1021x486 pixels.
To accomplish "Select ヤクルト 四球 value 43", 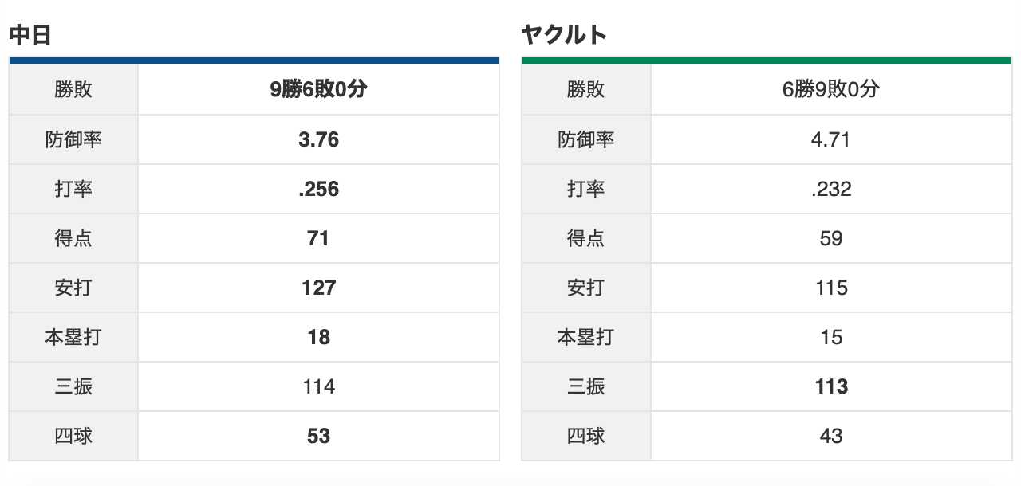I will 831,436.
